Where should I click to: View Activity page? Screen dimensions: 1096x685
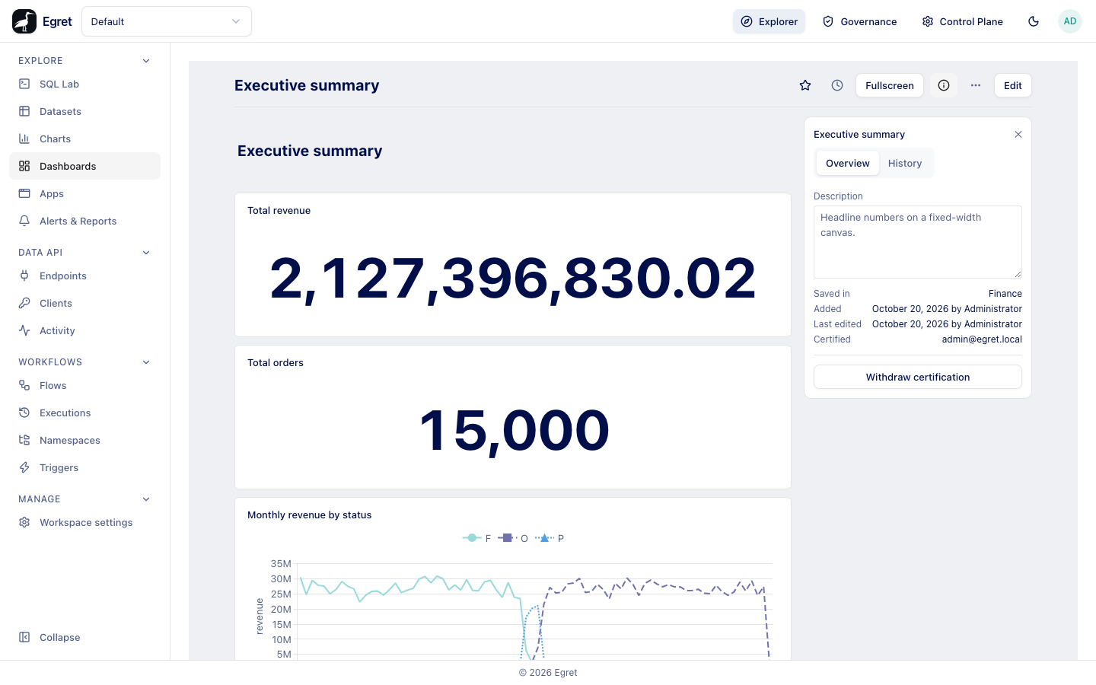[x=84, y=330]
